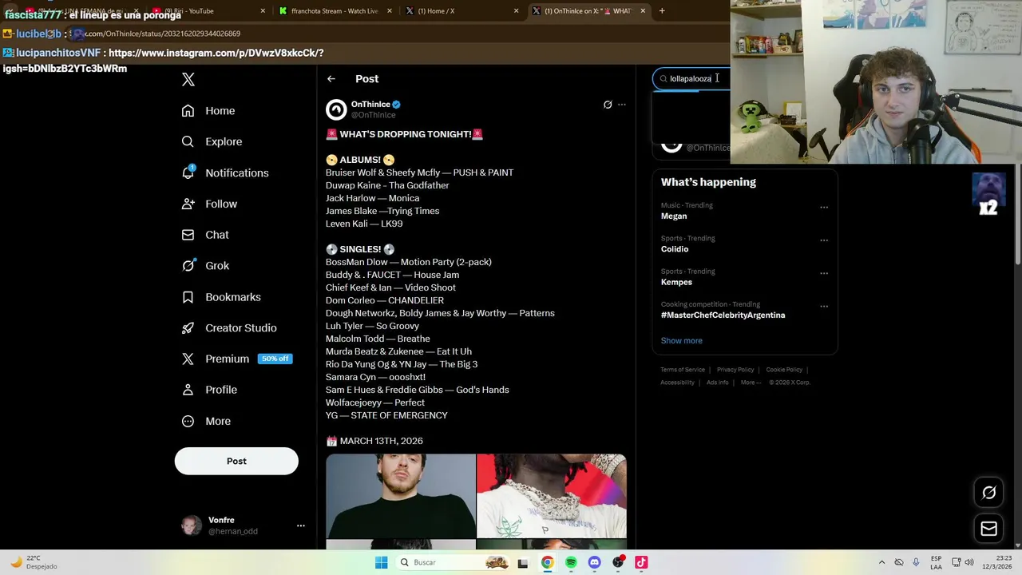The width and height of the screenshot is (1022, 575).
Task: Switch to the ffranchota Stream tab
Action: pos(335,11)
